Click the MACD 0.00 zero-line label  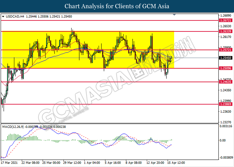pyautogui.click(x=223, y=140)
